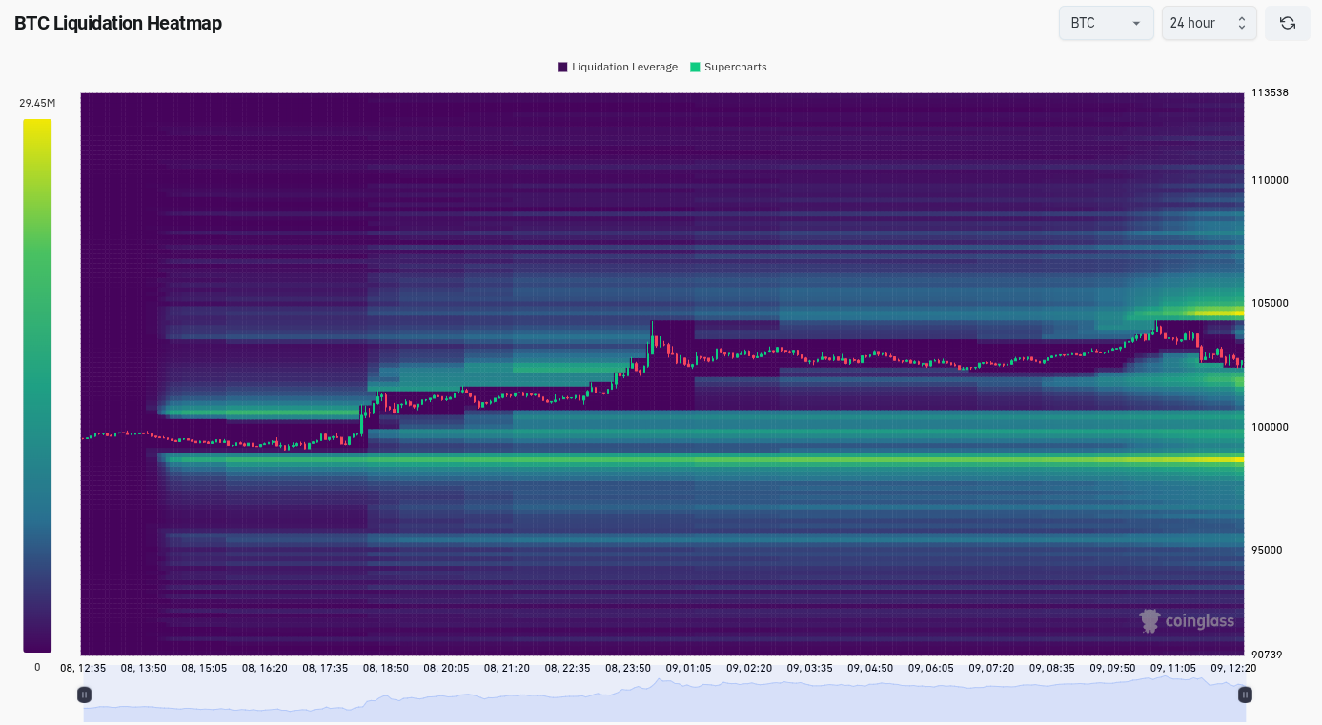
Task: Click the caret arrow in BTC selector
Action: click(x=1136, y=24)
